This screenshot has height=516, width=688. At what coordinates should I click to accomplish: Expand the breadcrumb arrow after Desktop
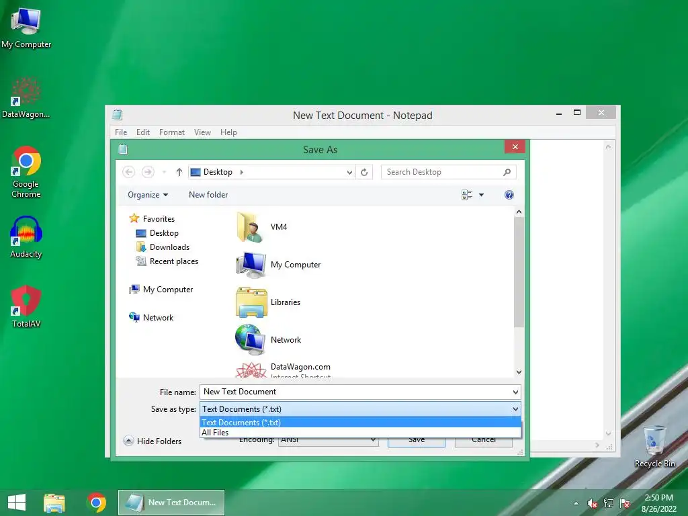[242, 172]
